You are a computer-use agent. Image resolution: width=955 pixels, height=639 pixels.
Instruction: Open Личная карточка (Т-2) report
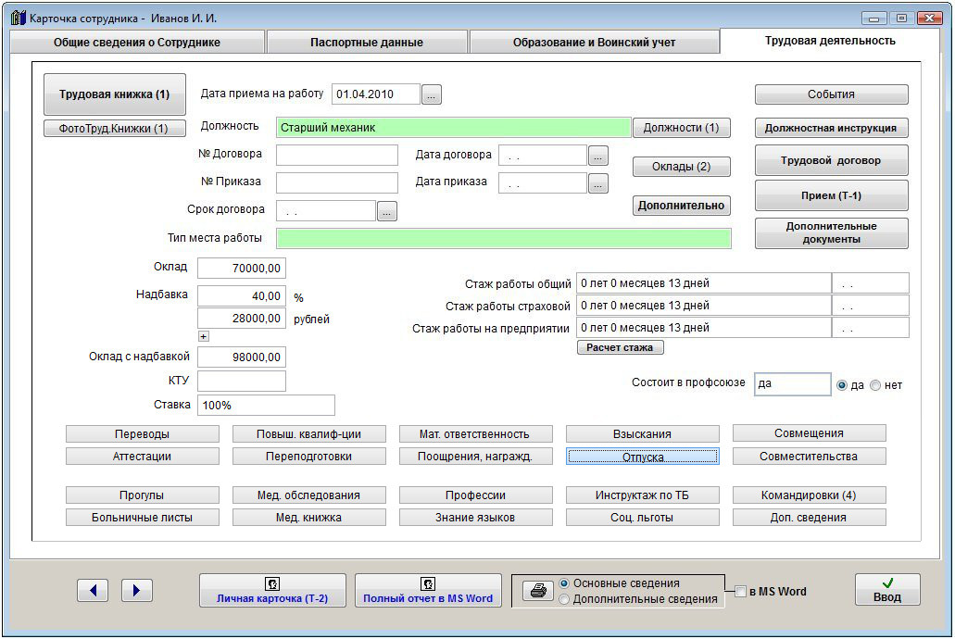(272, 590)
